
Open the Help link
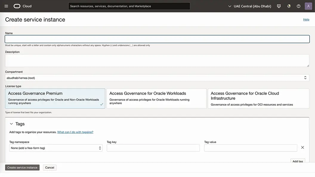(306, 19)
